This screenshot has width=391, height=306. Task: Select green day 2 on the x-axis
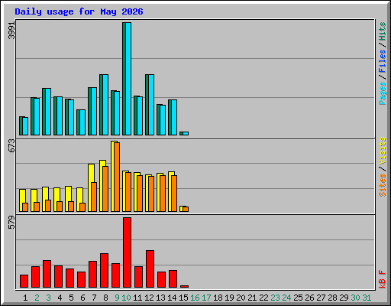[x=37, y=298]
